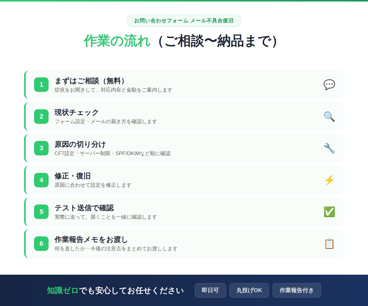Screen dimensions: 368x306
Task: Click the heading 作業報告メモをお渡し
Action: tap(91, 240)
